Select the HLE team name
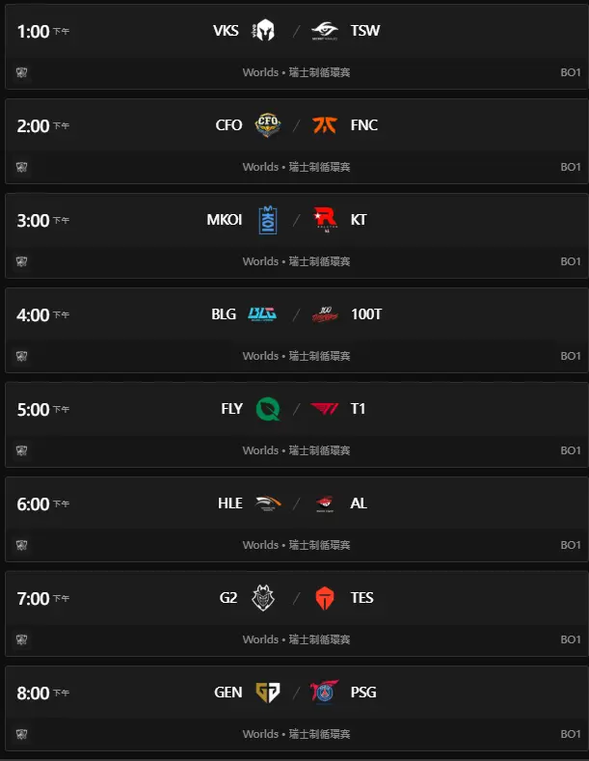 [x=229, y=503]
